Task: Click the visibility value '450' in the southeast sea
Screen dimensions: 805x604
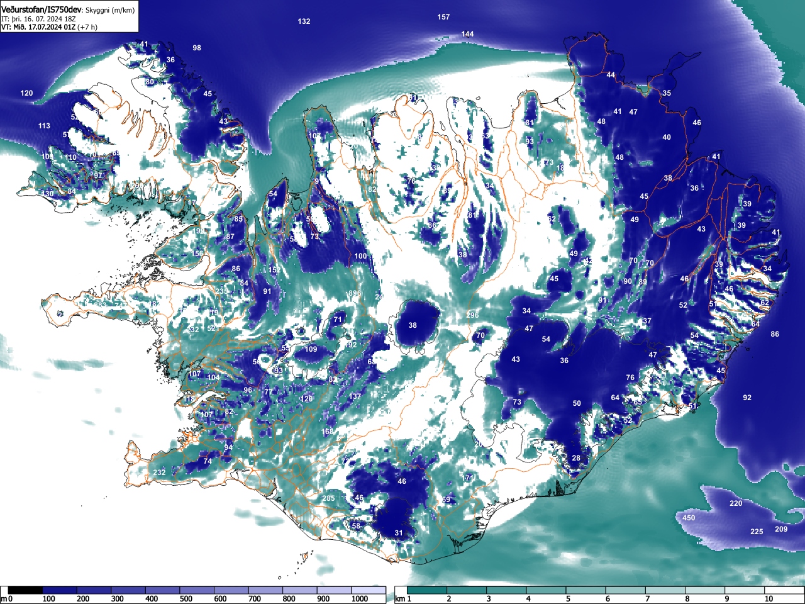Action: tap(689, 518)
